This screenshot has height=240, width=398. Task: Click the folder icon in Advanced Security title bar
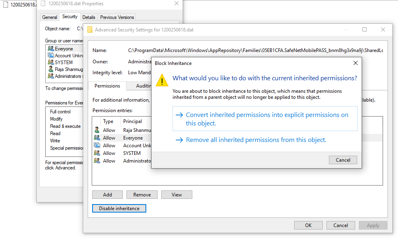pos(90,30)
